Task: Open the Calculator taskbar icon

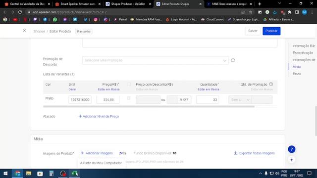Action: click(x=52, y=174)
